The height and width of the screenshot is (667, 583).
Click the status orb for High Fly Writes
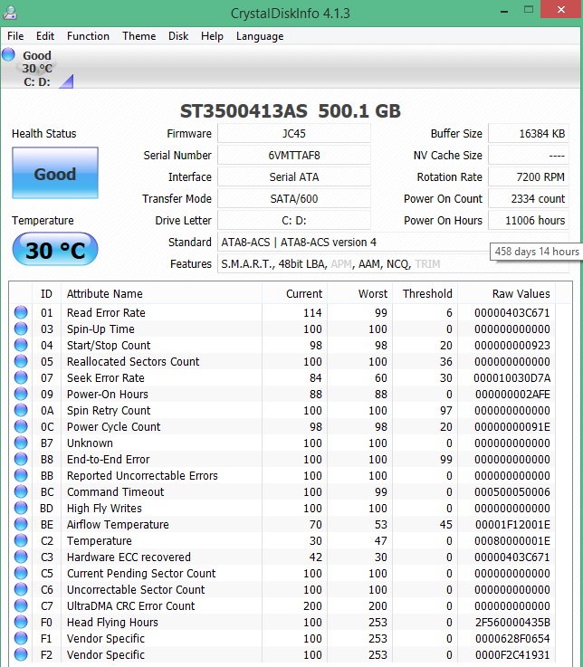coord(21,508)
